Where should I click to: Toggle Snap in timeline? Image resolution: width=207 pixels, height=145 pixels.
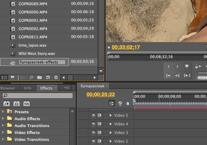(112, 103)
